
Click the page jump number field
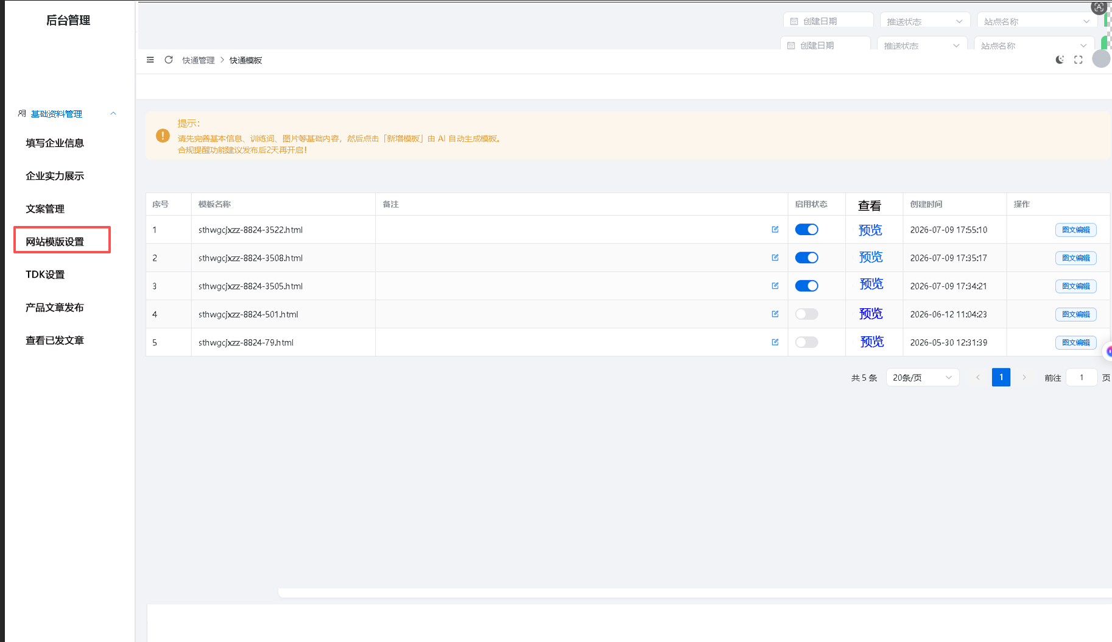tap(1082, 378)
